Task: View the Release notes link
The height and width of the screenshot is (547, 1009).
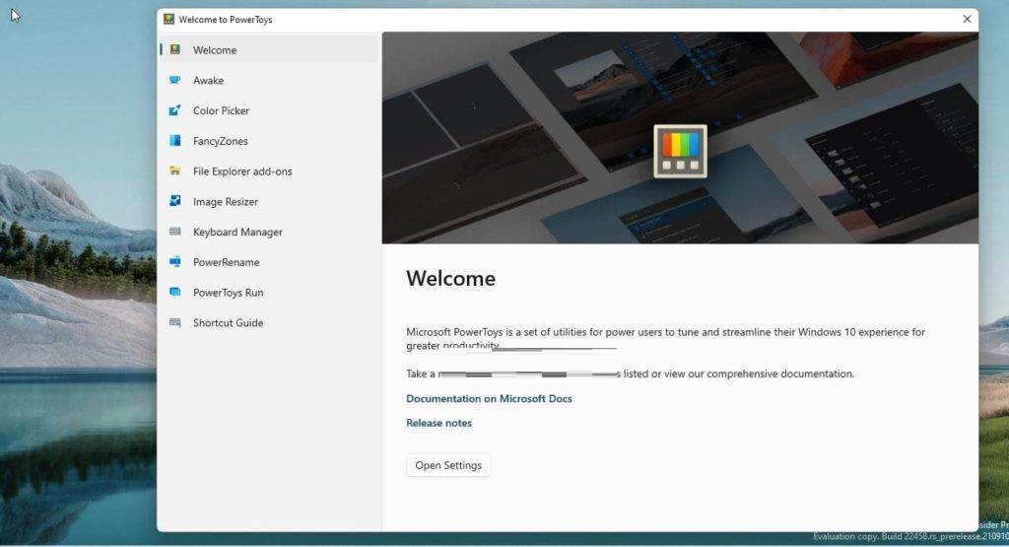Action: (438, 423)
